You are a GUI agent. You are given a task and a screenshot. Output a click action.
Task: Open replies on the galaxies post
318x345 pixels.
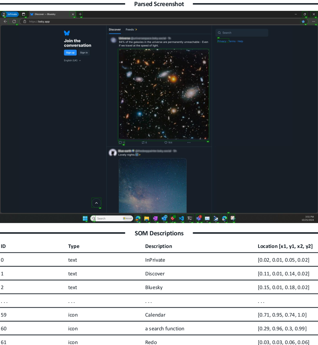pyautogui.click(x=120, y=143)
